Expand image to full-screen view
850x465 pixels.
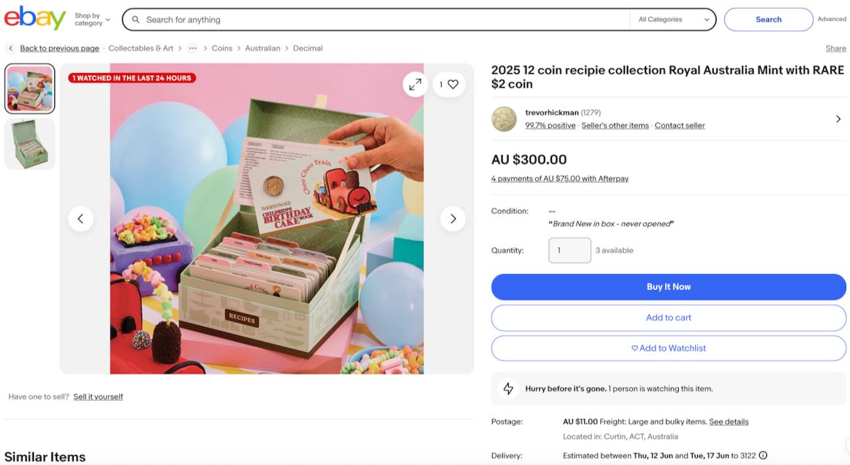tap(415, 84)
